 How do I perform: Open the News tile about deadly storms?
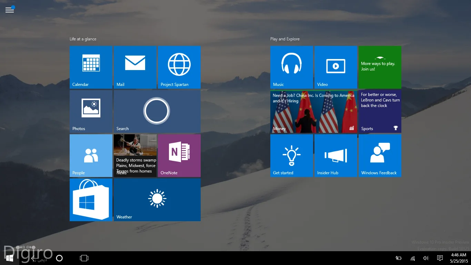pos(135,156)
